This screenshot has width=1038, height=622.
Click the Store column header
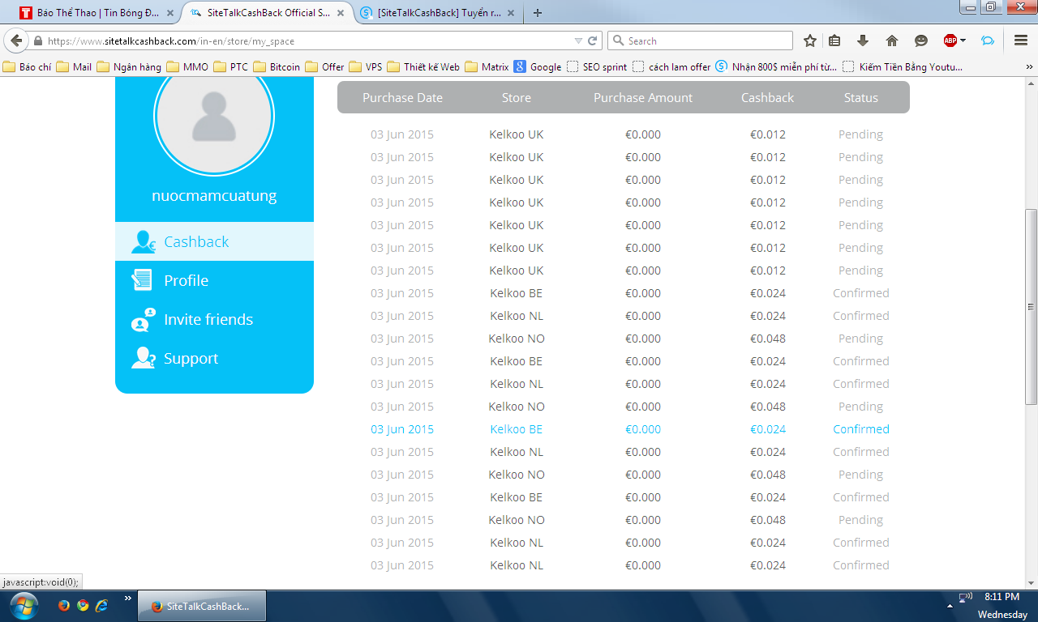(517, 97)
